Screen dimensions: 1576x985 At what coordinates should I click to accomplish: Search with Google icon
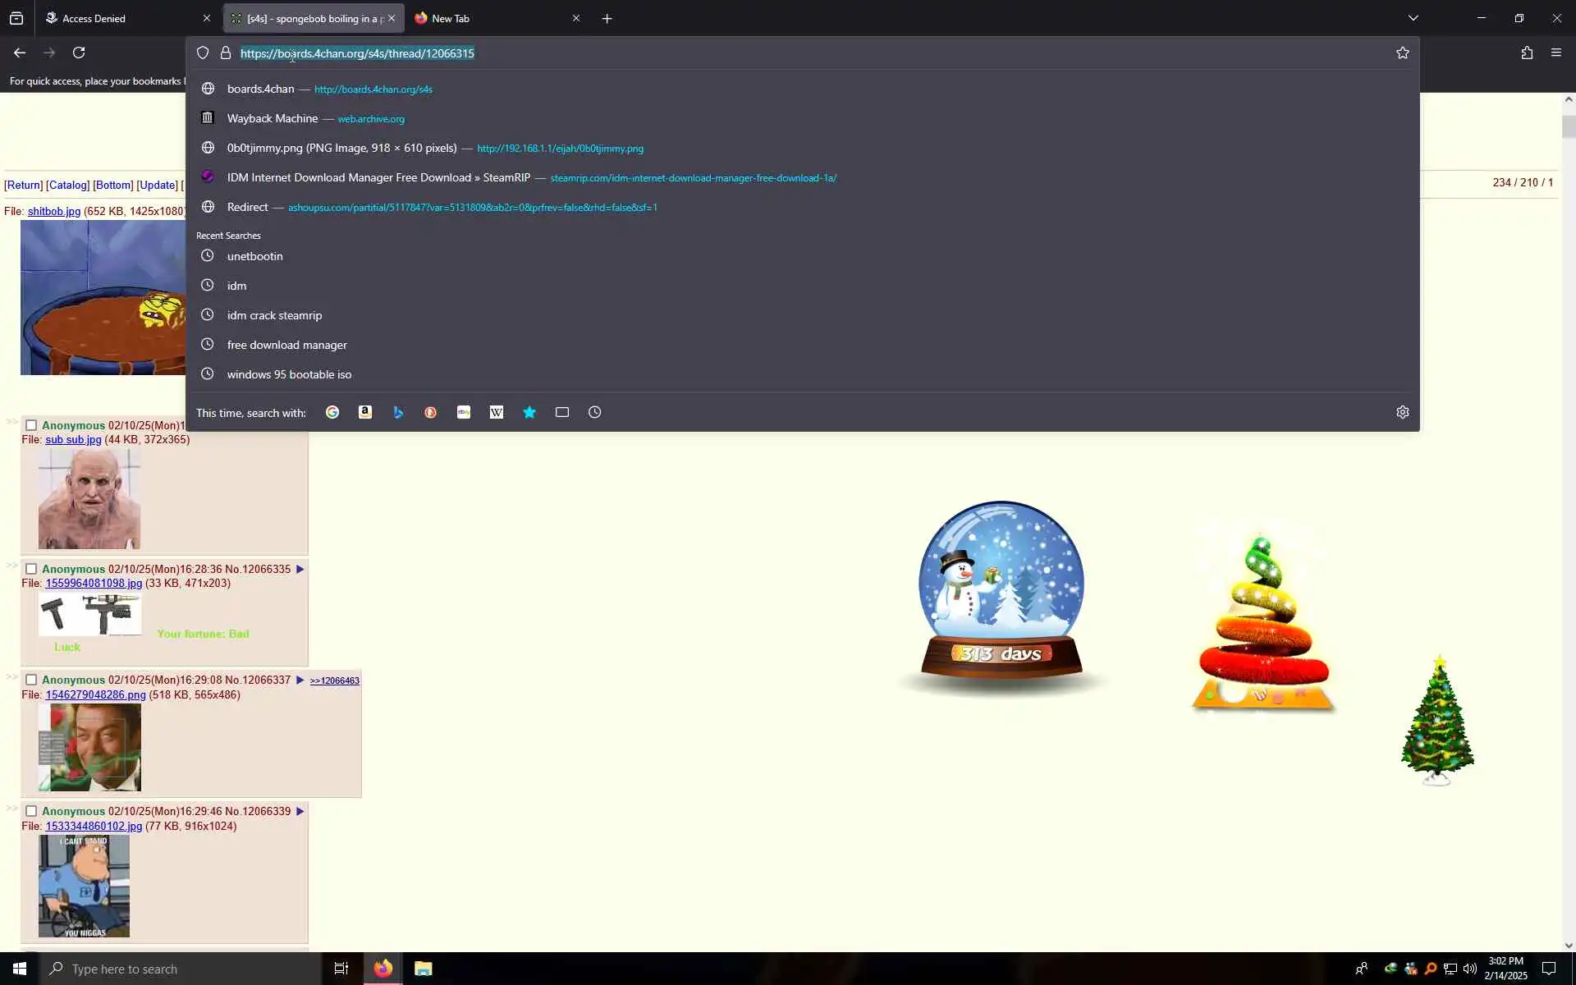coord(332,412)
